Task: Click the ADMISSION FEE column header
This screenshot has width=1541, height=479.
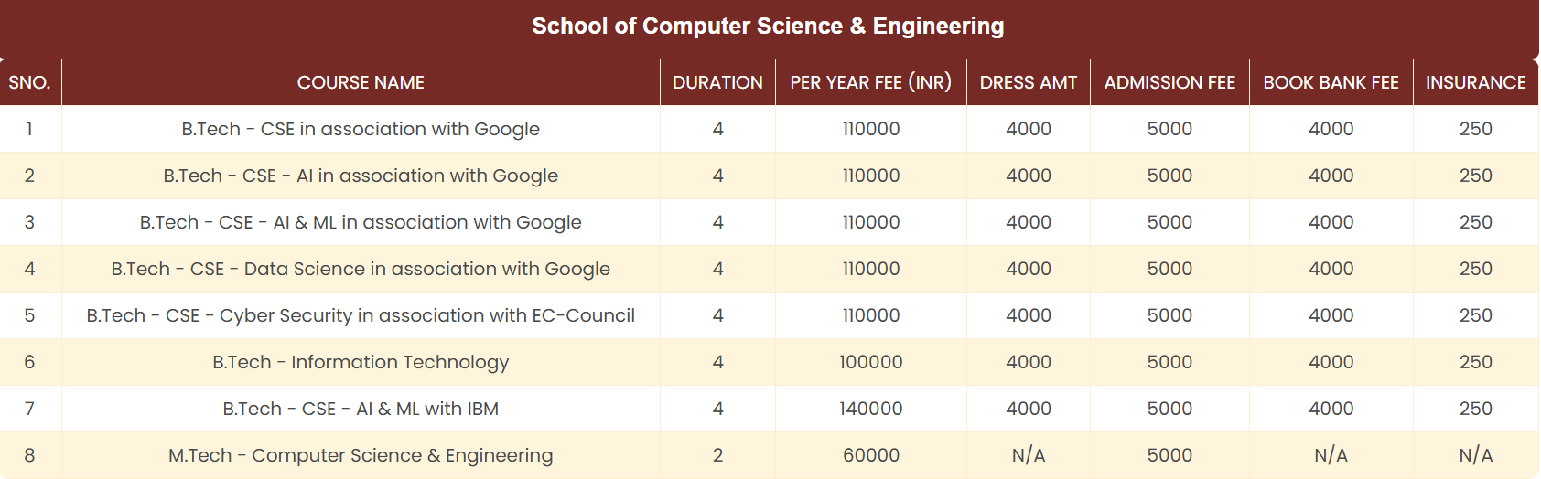Action: pyautogui.click(x=1169, y=82)
